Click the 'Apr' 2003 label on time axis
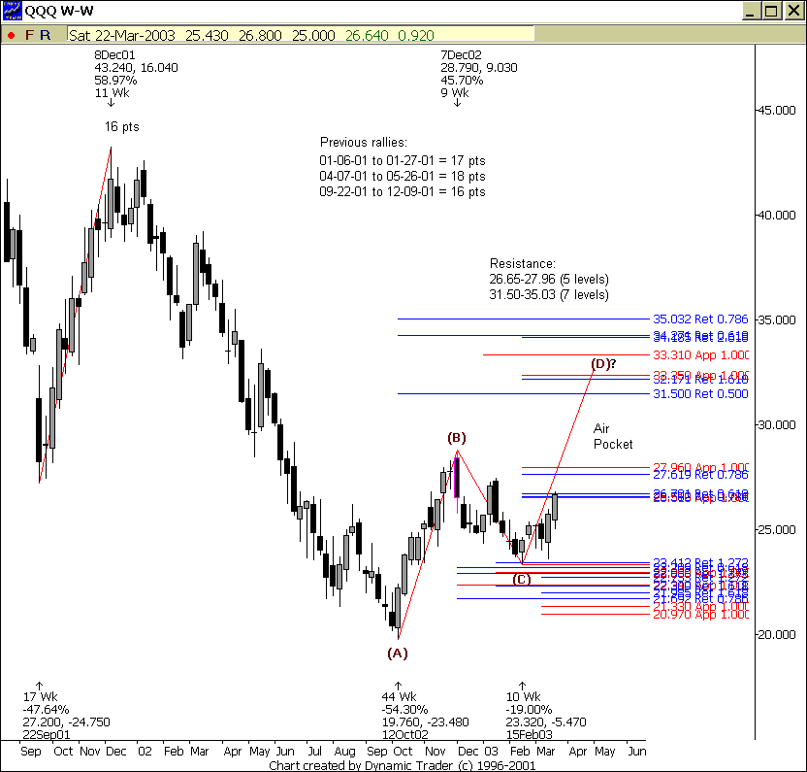807x772 pixels. point(578,752)
